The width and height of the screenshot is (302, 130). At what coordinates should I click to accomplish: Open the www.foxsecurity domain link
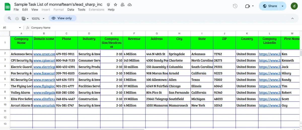(x=44, y=73)
